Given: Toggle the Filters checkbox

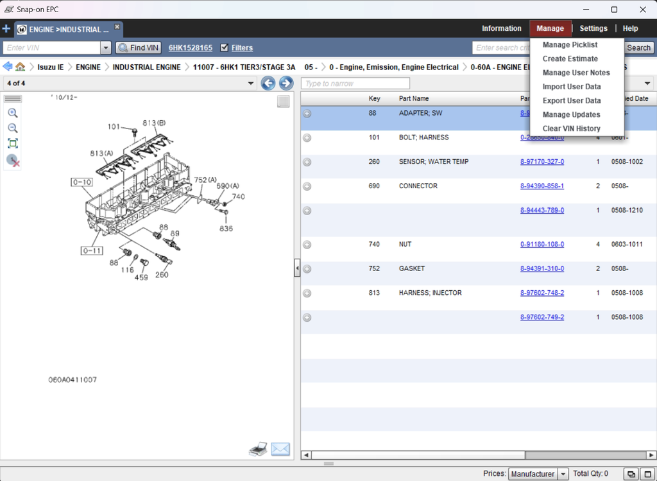Looking at the screenshot, I should pos(225,48).
